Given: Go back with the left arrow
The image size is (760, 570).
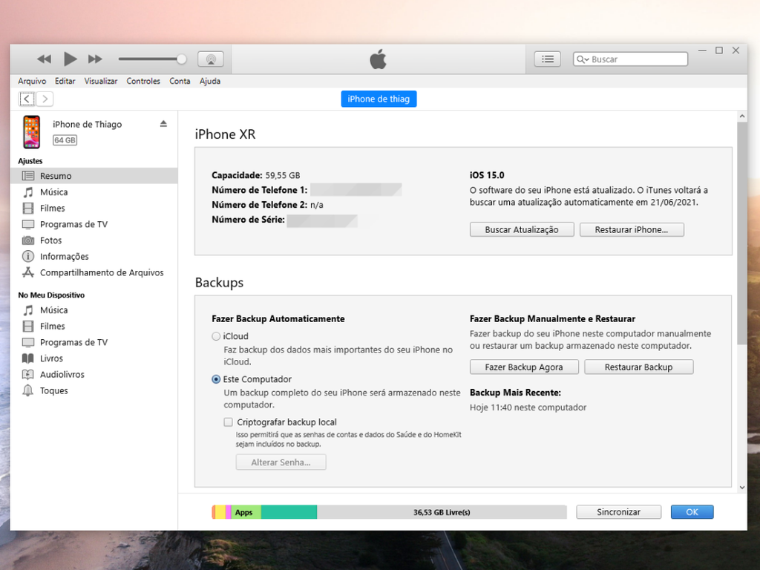Looking at the screenshot, I should click(27, 99).
